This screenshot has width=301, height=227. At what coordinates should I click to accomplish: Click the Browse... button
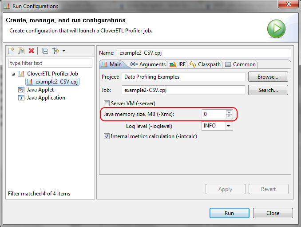[x=268, y=77]
